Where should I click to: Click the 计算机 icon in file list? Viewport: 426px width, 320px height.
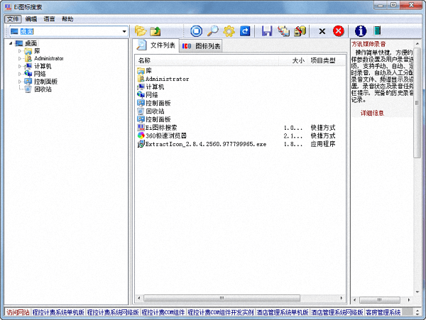tap(141, 87)
